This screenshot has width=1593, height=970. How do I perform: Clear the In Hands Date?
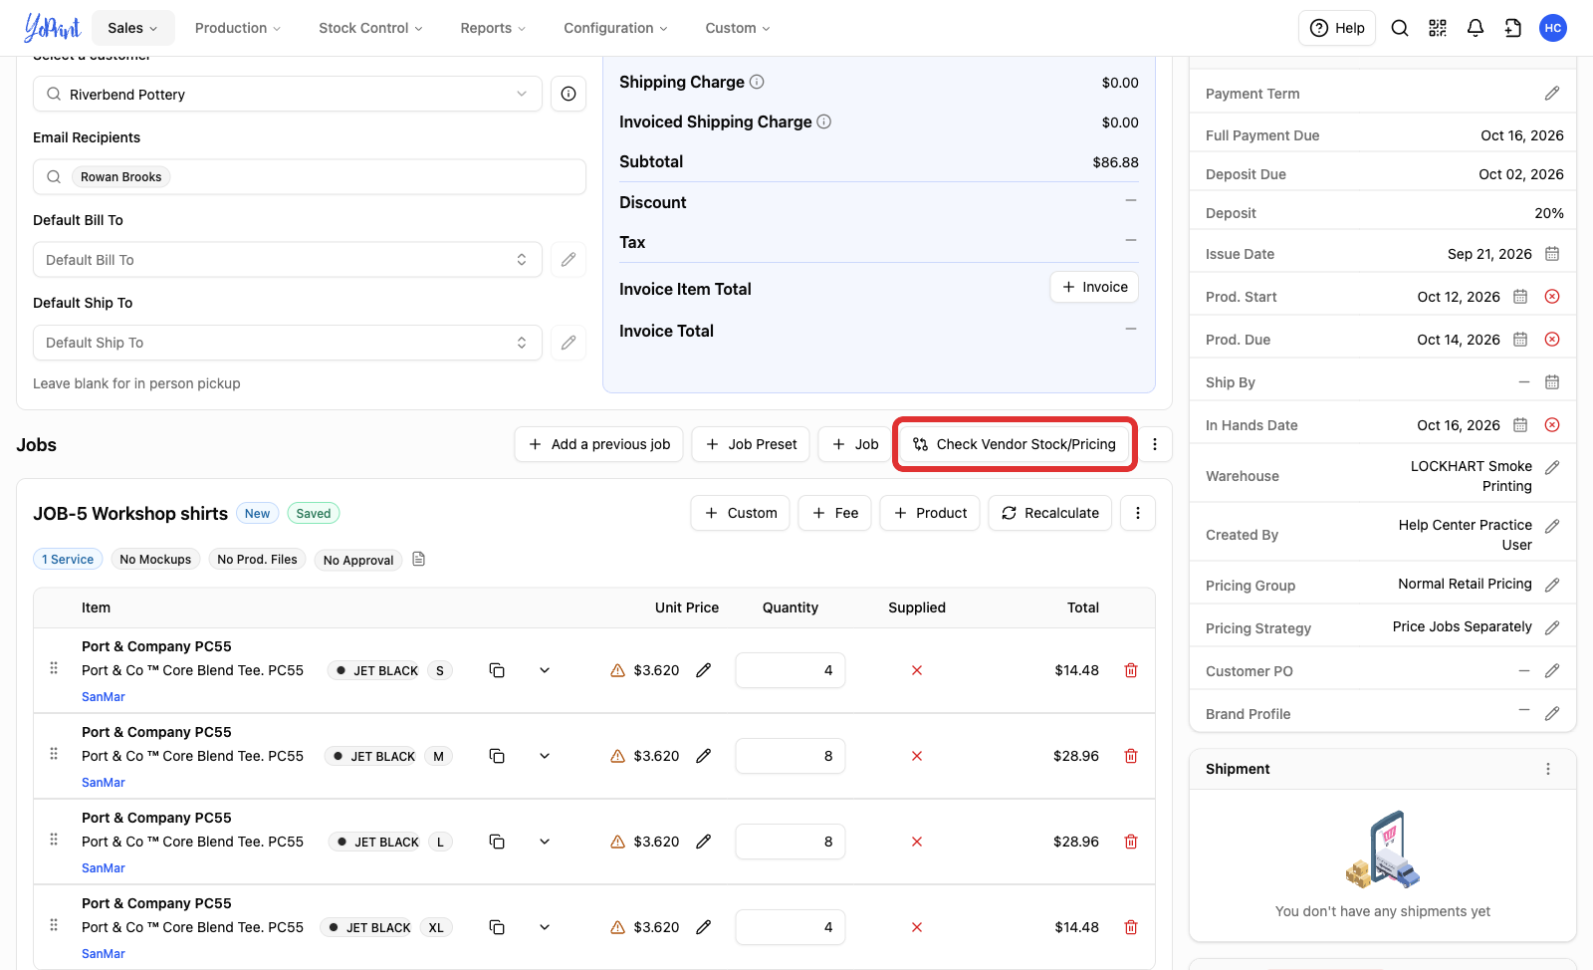click(1552, 425)
